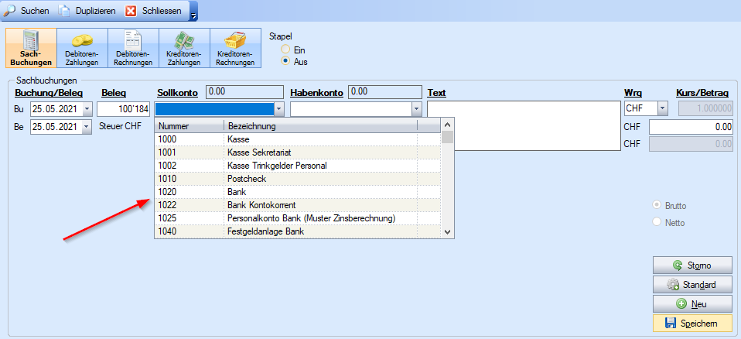Select account 1000 Kasse

298,139
